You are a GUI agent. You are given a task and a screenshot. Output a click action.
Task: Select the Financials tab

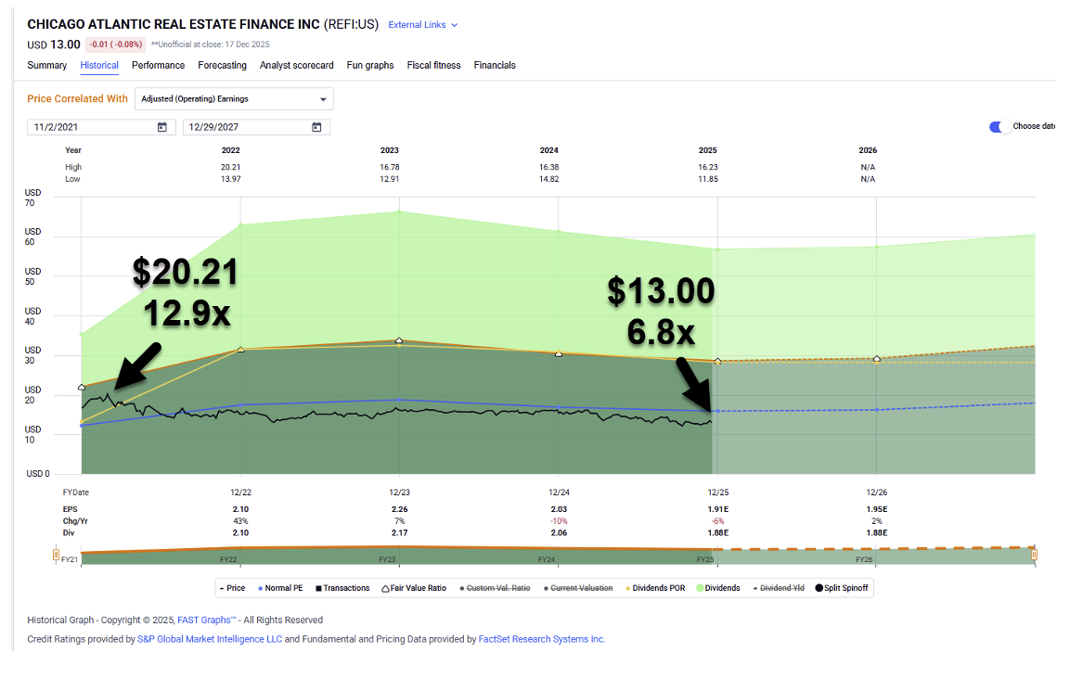[495, 65]
